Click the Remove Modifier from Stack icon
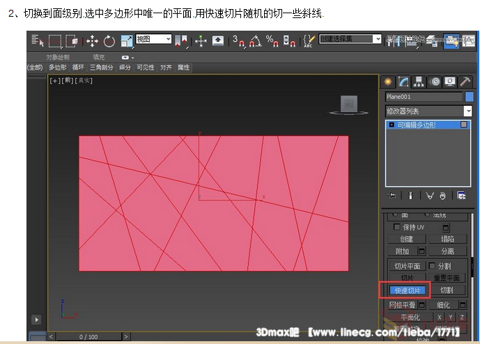 click(x=442, y=196)
